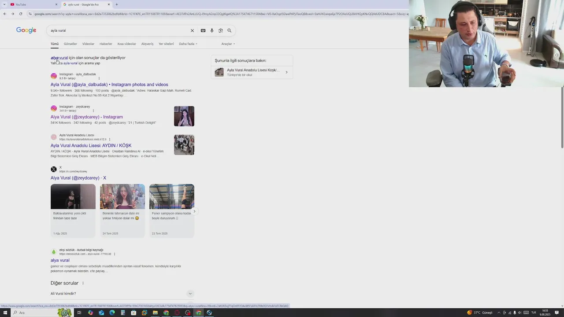Open a new browser tab with plus icon
This screenshot has width=564, height=317.
coord(117,4)
